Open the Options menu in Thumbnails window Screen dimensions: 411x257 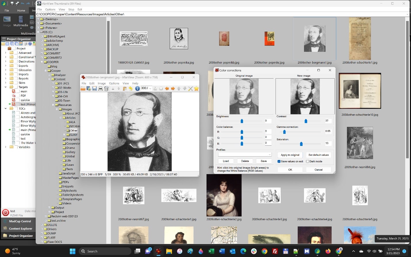coord(50,9)
